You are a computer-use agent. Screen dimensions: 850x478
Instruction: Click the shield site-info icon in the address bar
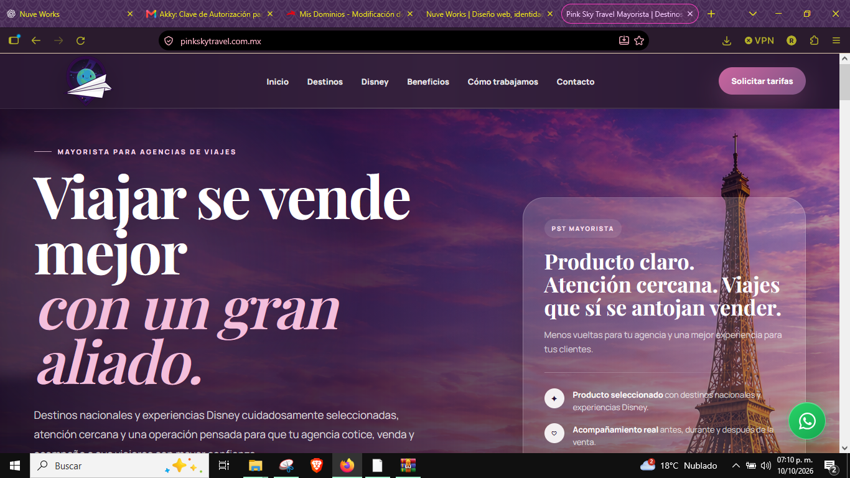[x=168, y=41]
